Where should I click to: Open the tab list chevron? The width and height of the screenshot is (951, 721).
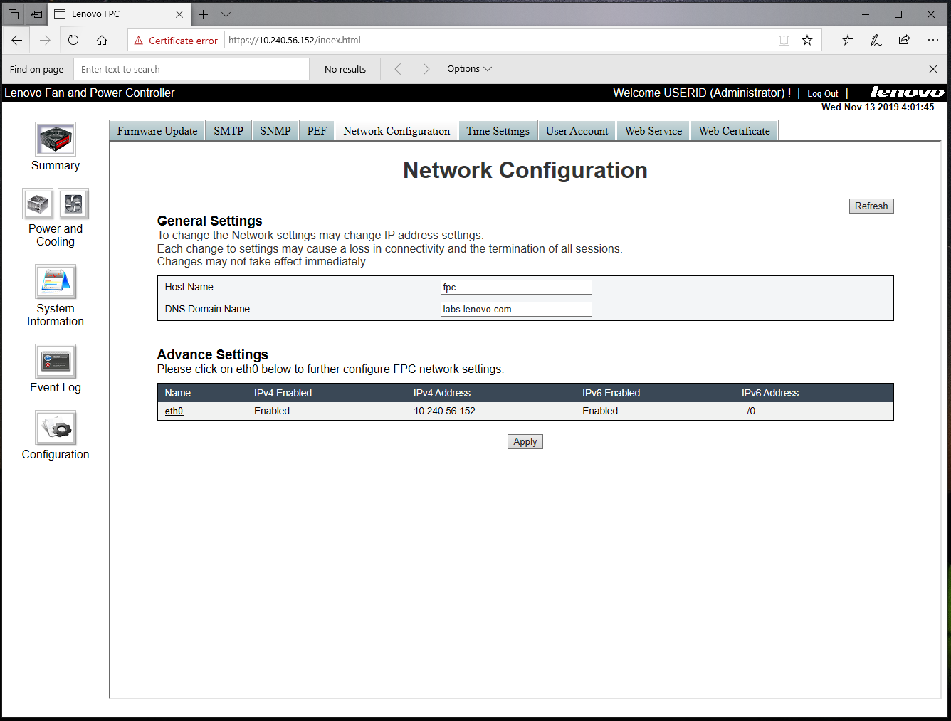point(226,14)
